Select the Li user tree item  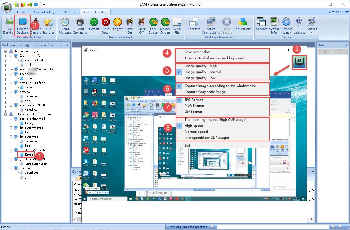click(26, 132)
